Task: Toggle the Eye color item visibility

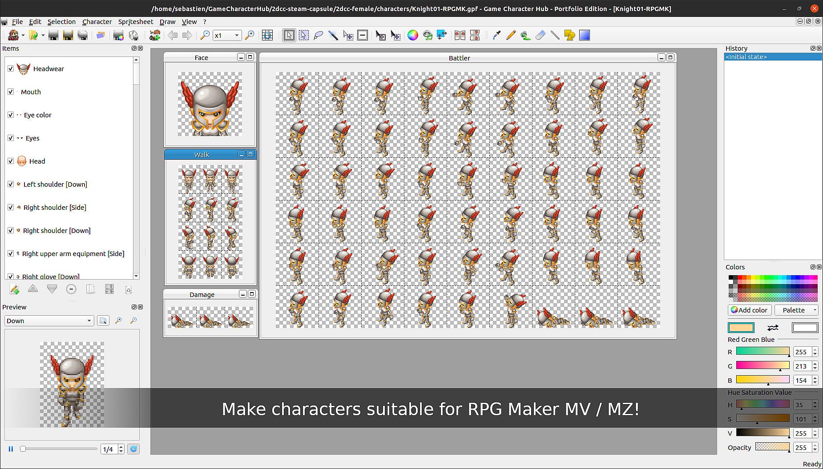Action: [11, 115]
